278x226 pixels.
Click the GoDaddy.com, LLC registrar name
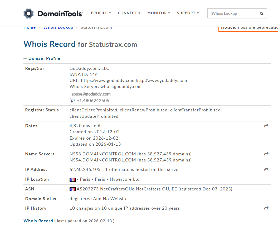coord(89,68)
